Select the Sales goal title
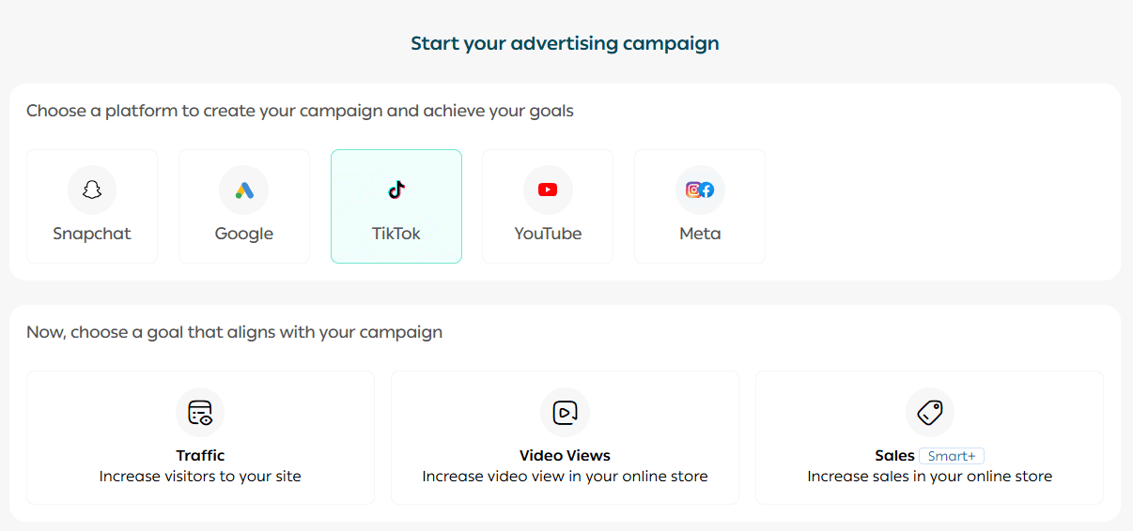This screenshot has width=1133, height=531. 894,456
